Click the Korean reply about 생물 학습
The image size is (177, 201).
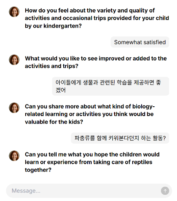pyautogui.click(x=111, y=86)
